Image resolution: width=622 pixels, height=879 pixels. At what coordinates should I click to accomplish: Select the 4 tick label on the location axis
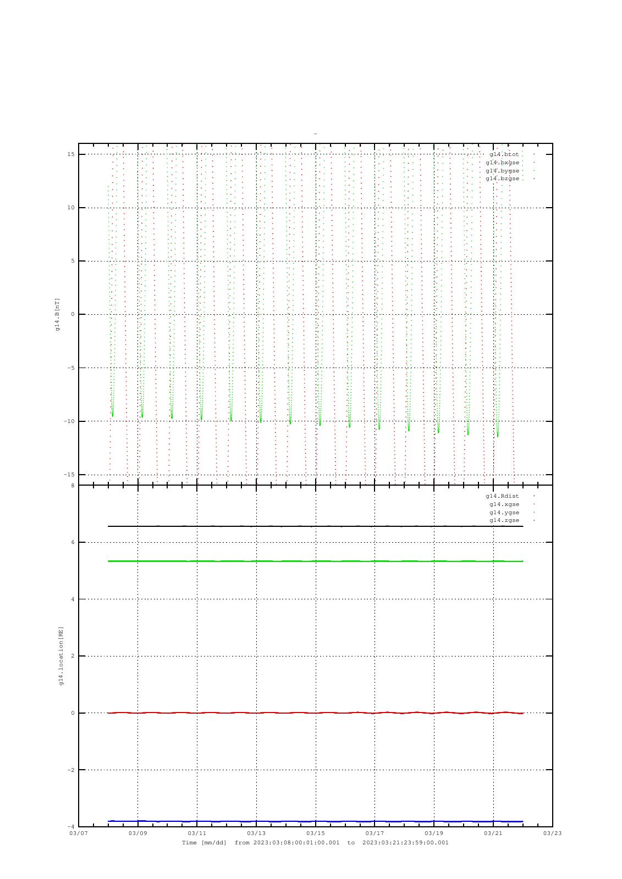coord(73,599)
